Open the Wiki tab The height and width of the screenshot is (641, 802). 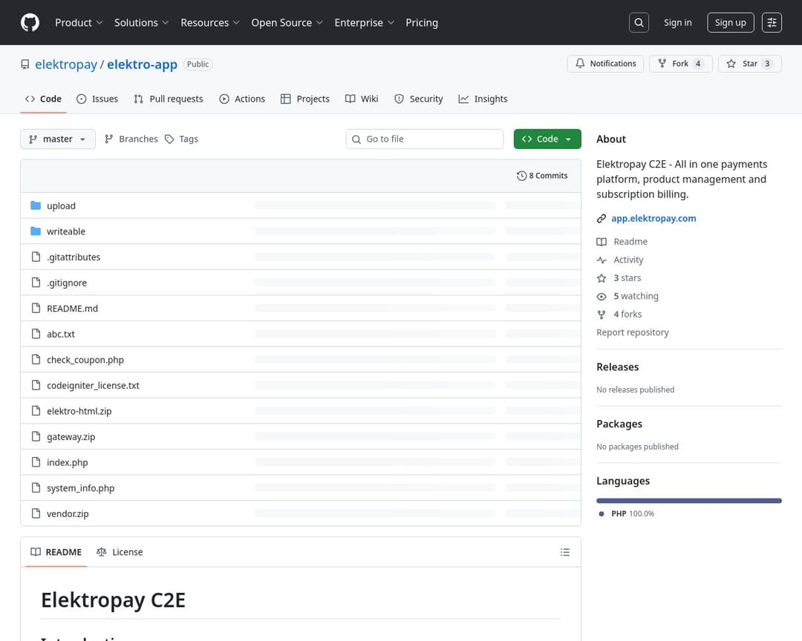[x=362, y=99]
